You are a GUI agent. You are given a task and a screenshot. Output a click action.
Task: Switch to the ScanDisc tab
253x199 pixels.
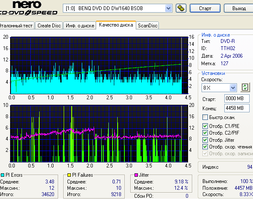[148, 26]
